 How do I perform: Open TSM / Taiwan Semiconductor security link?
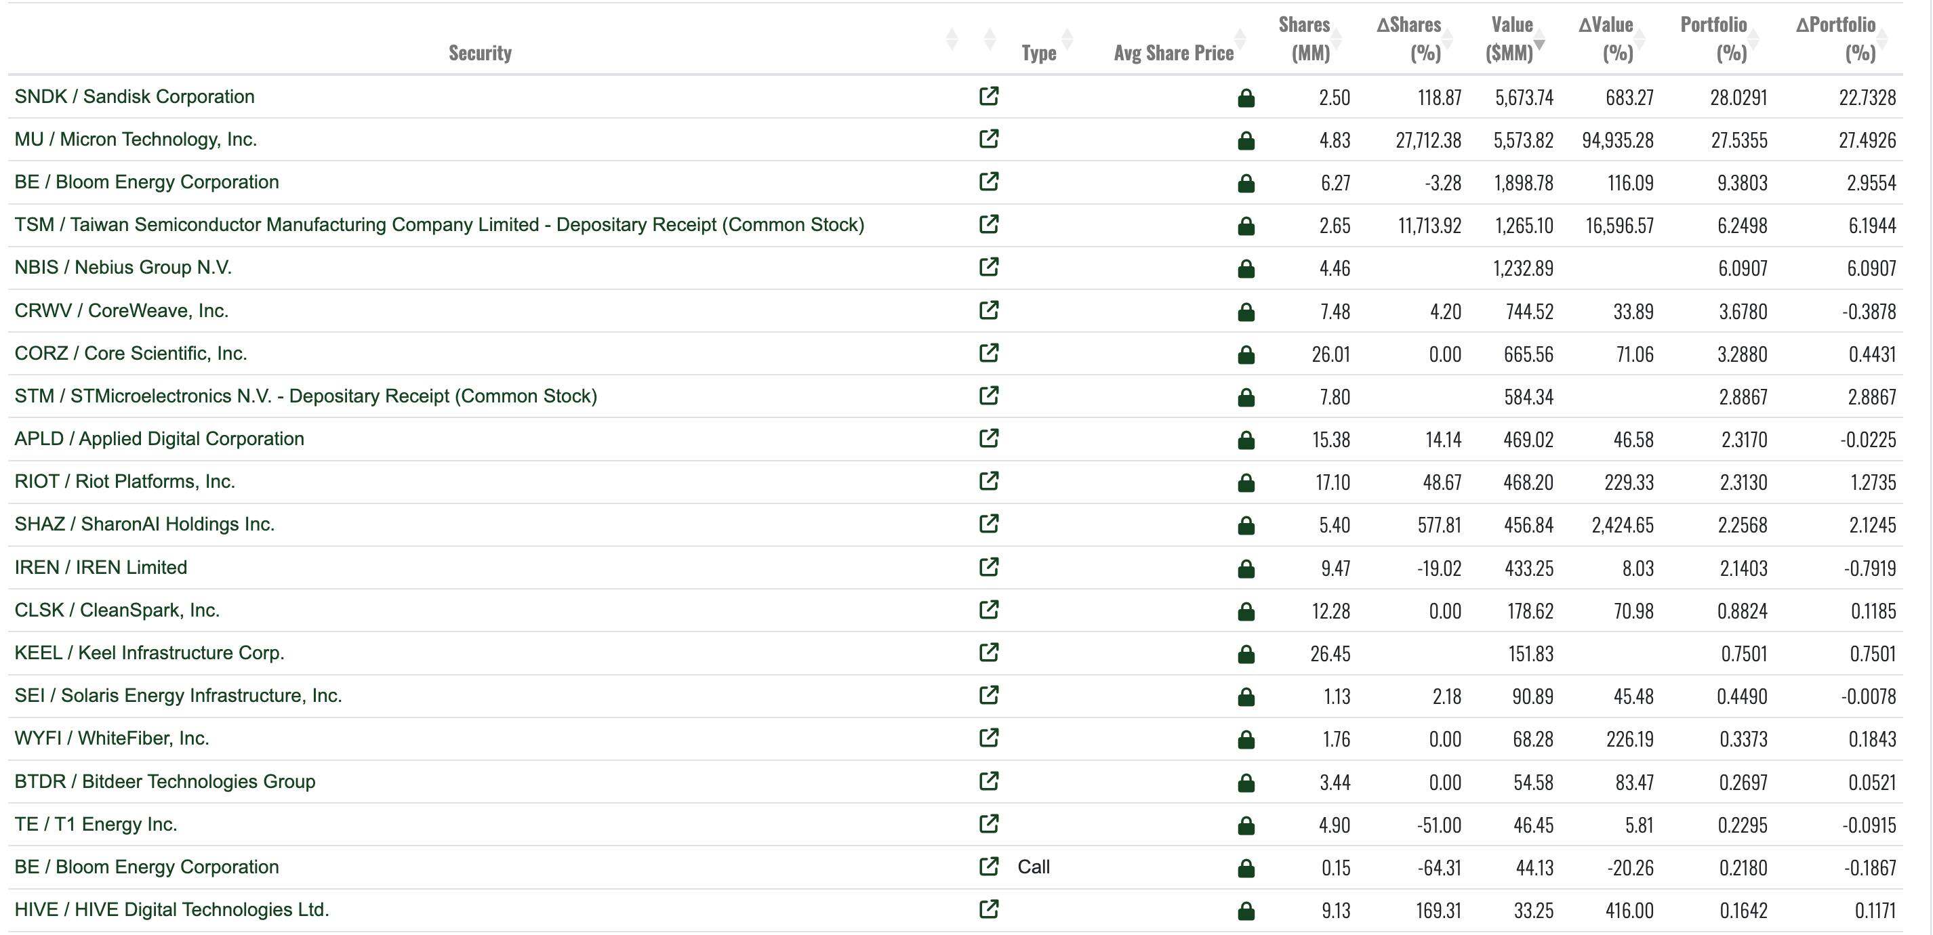pos(439,225)
